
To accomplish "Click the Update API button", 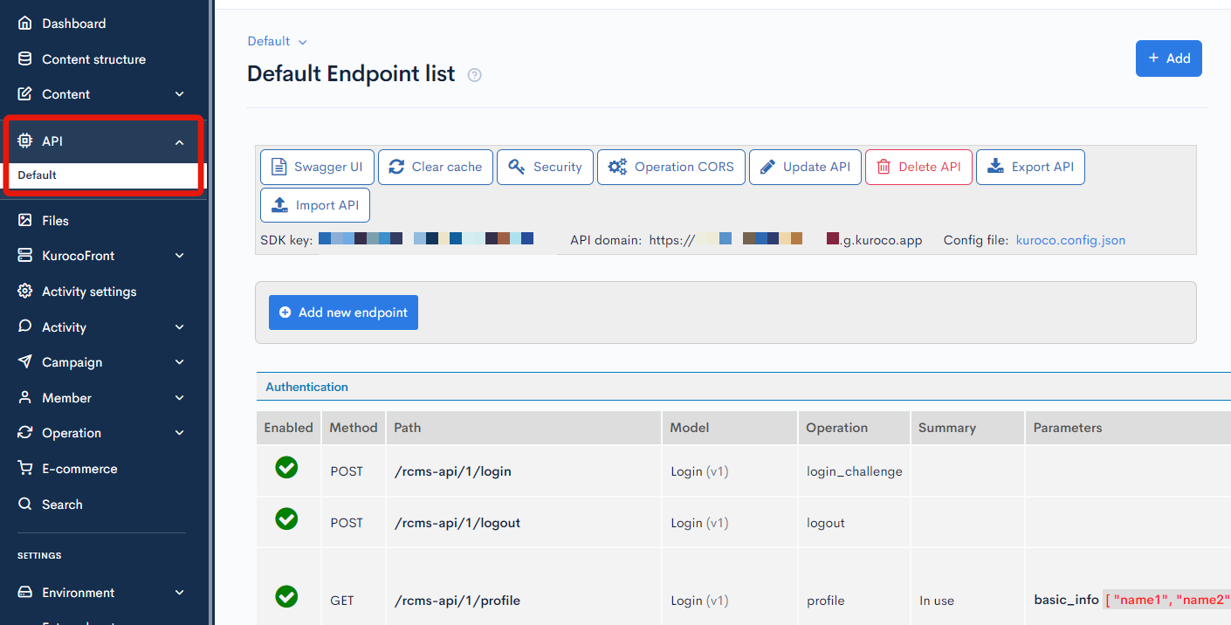I will (x=805, y=167).
